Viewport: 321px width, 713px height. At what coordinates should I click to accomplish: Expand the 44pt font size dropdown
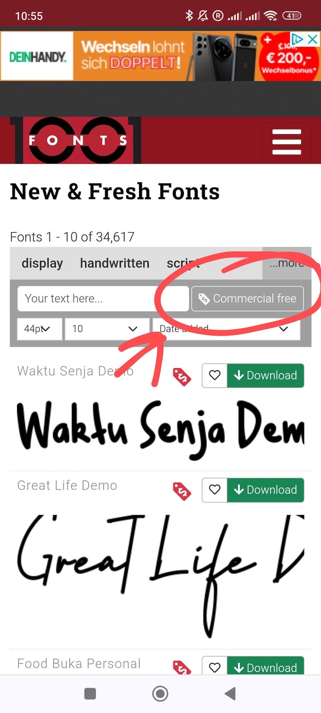click(x=40, y=329)
